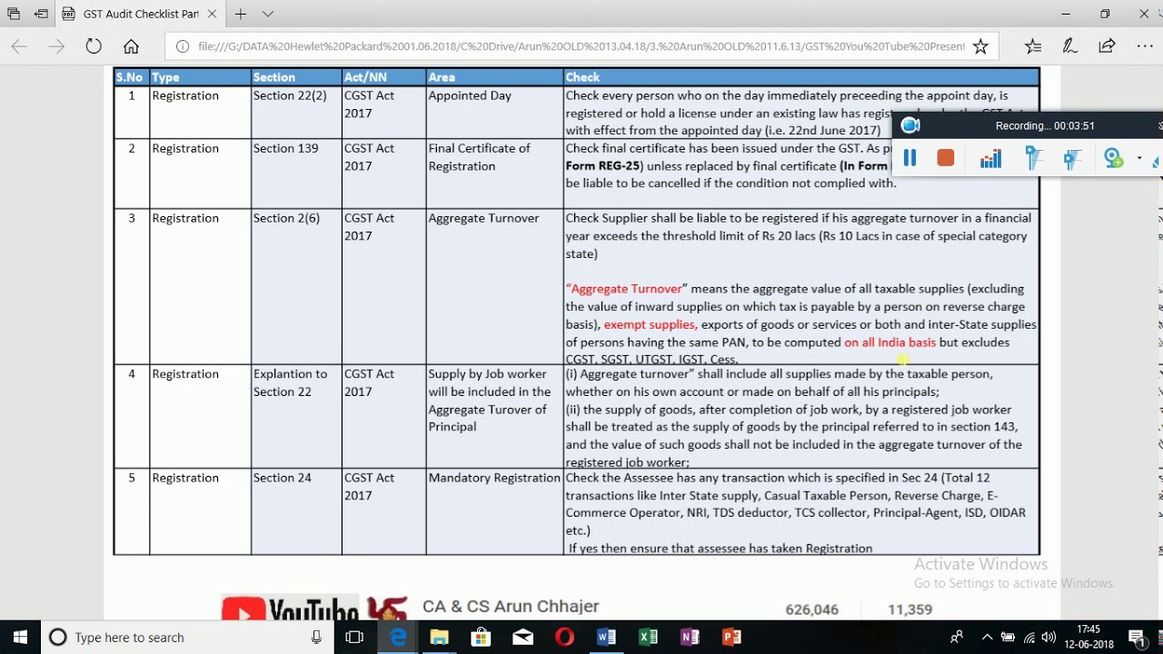Click the Final Certificate of Registration cell
Screen dimensions: 1163x654
pyautogui.click(x=494, y=173)
